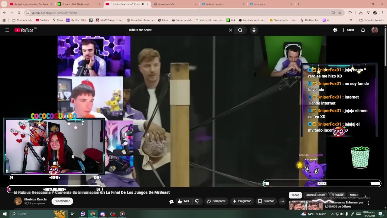Open the Maps bookmark

(x=58, y=20)
